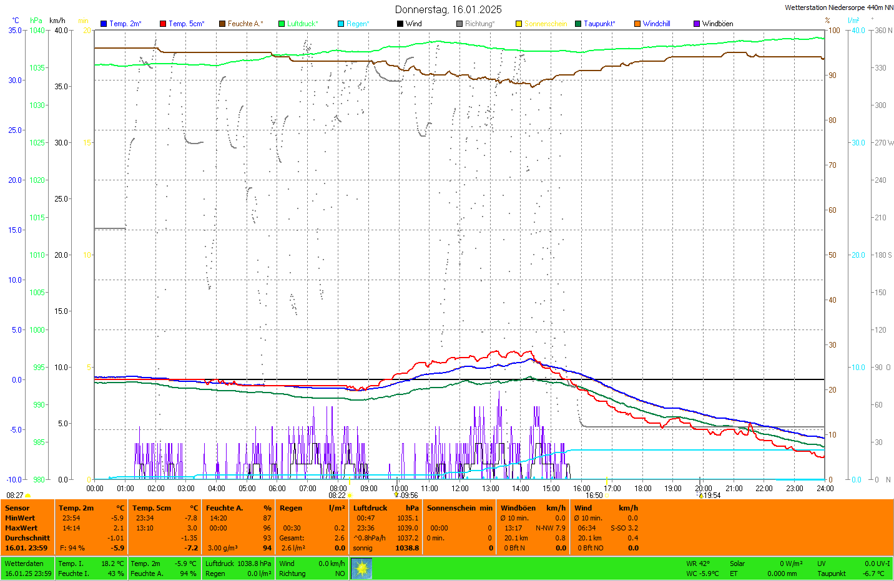The width and height of the screenshot is (894, 581).
Task: Select the Taupunkt legend label
Action: pyautogui.click(x=599, y=24)
